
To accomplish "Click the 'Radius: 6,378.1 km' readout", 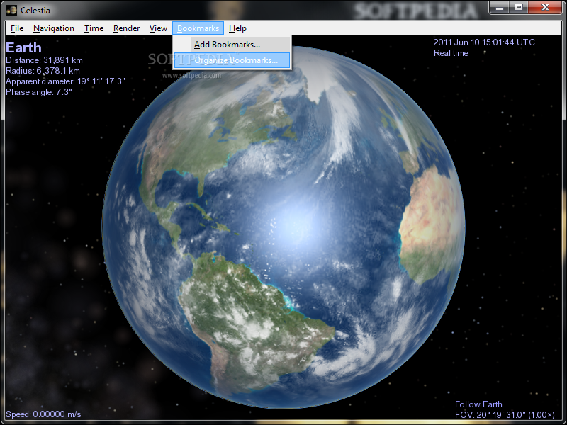I will (x=43, y=71).
